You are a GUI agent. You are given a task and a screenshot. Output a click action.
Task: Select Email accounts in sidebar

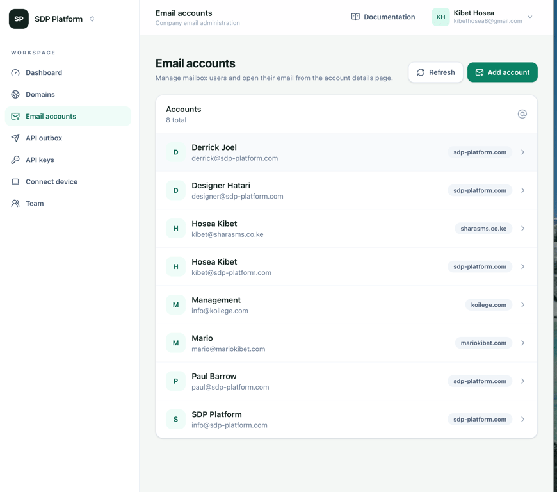coord(68,116)
